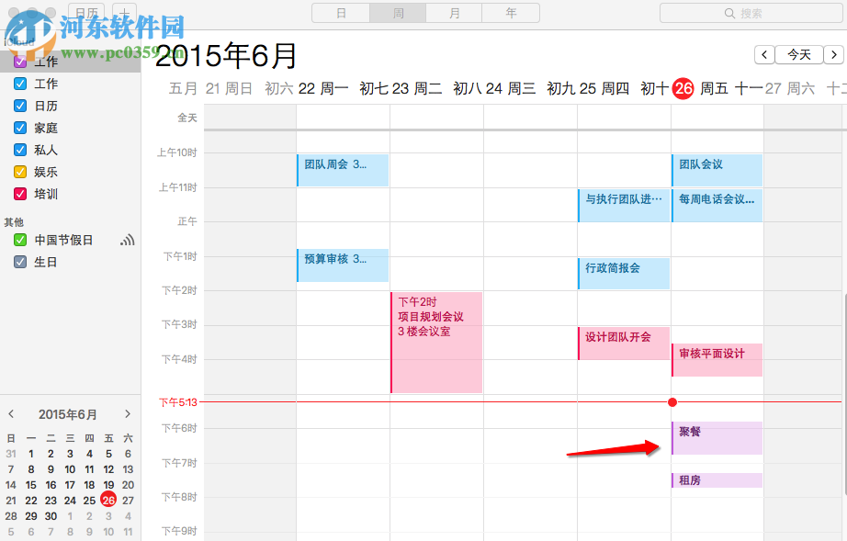Select the 聚餐 event indicated by the arrow
The height and width of the screenshot is (541, 847).
pyautogui.click(x=716, y=438)
